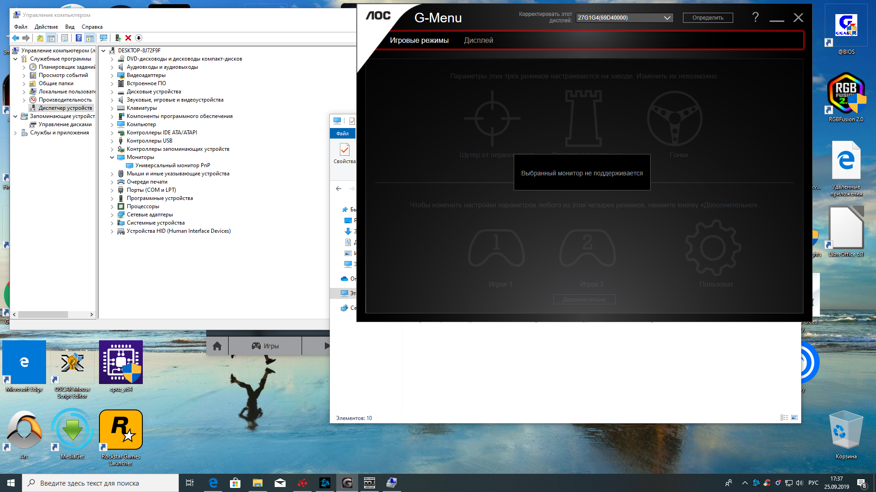The width and height of the screenshot is (876, 492).
Task: Open the display selection dropdown 27G1G4
Action: tap(624, 18)
